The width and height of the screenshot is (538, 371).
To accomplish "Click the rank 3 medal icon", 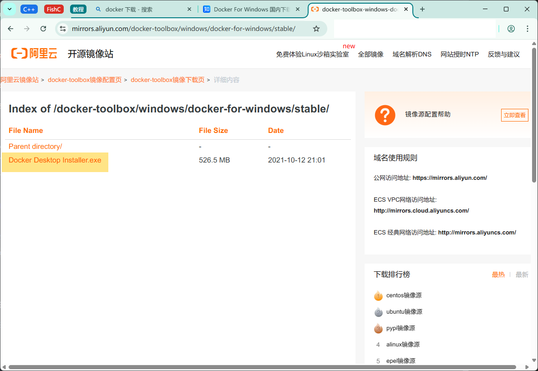I will 378,328.
